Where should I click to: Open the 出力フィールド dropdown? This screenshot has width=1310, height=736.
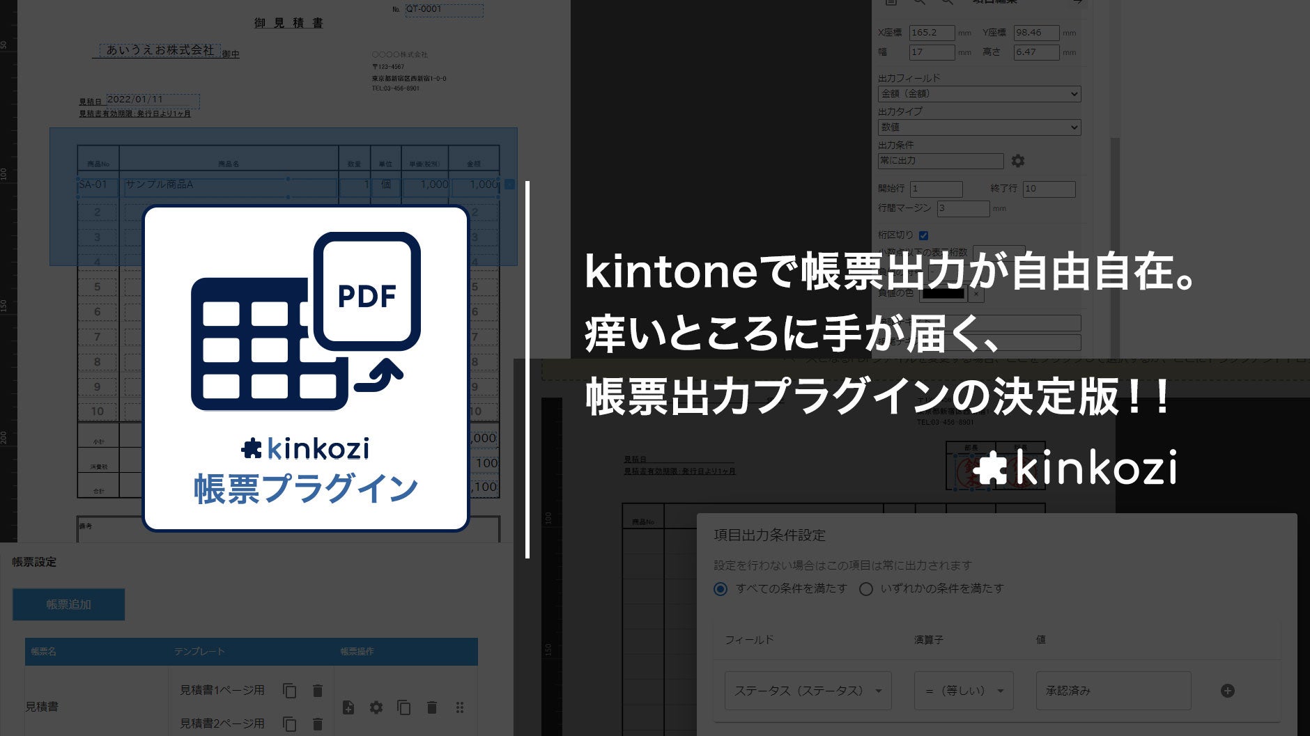coord(979,94)
